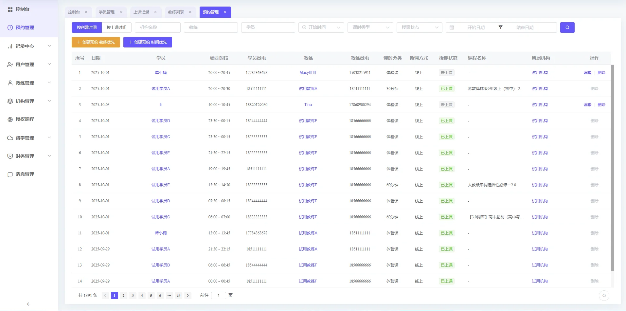Select 按上课时间 sort toggle
Viewport: 626px width, 311px height.
(116, 27)
